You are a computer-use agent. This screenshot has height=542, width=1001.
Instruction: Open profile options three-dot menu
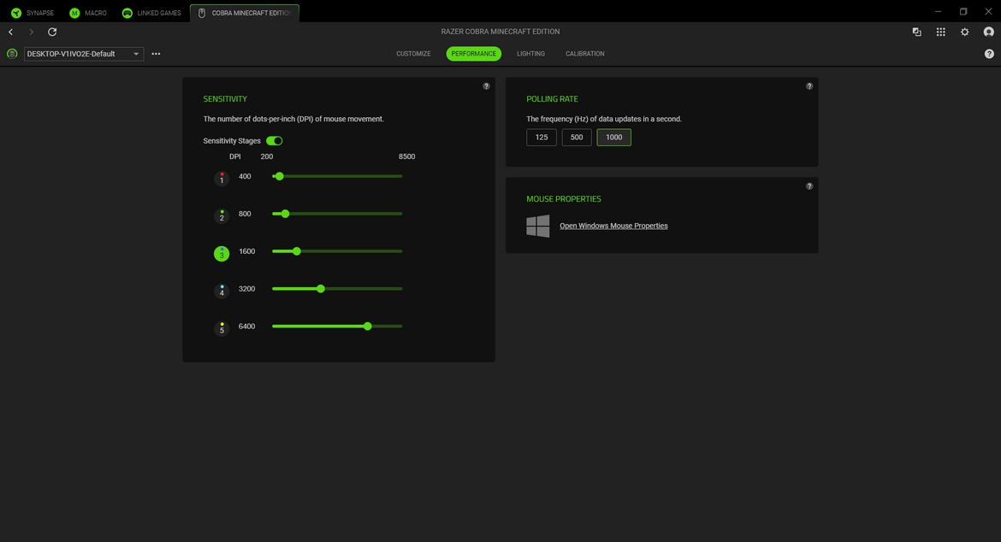click(156, 54)
